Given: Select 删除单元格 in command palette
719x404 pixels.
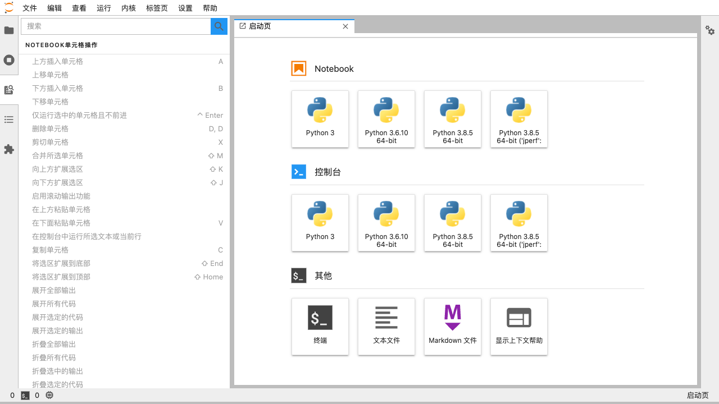Looking at the screenshot, I should point(112,128).
